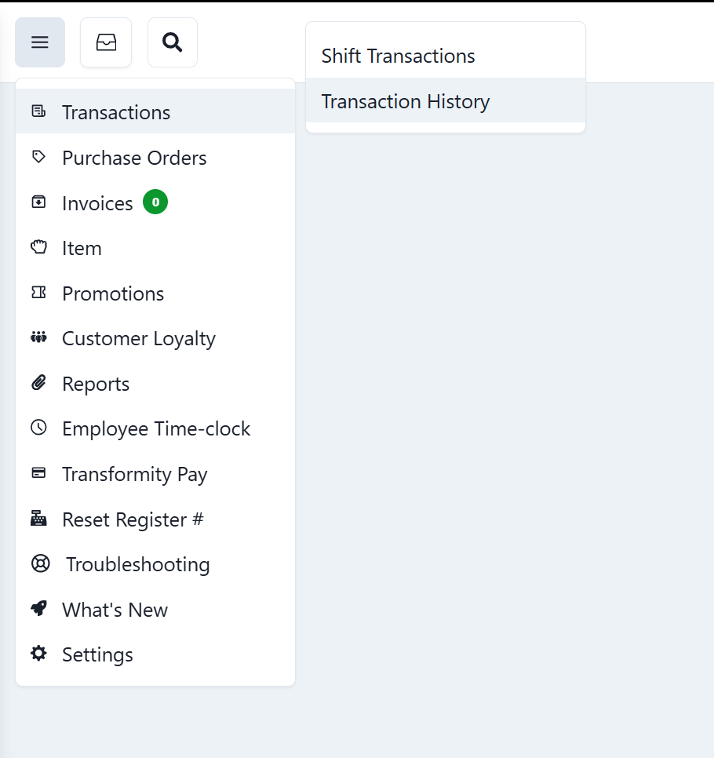Click the Troubleshooting lifebuoy icon
The width and height of the screenshot is (714, 758).
point(40,564)
